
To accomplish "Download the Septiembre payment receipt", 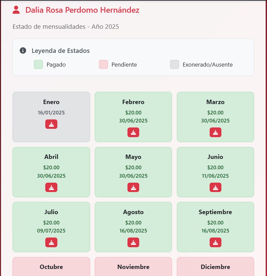I will point(215,242).
